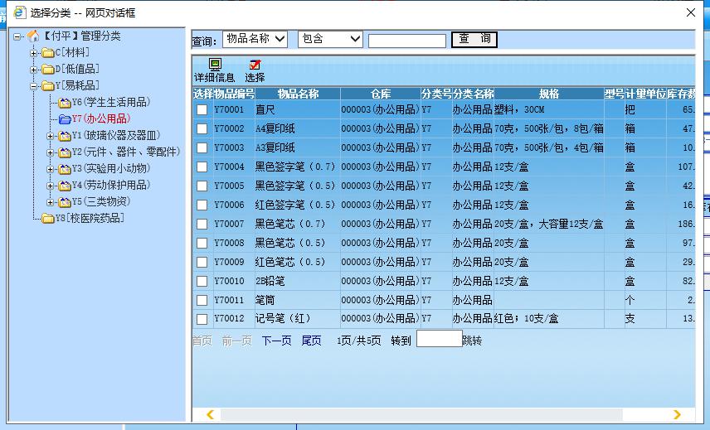Click the IE icon in the dialog title bar
This screenshot has height=430, width=710.
(19, 12)
